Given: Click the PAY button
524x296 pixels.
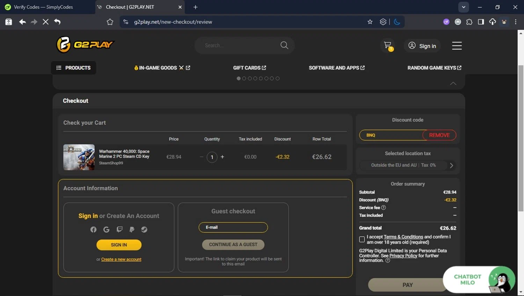Looking at the screenshot, I should (x=407, y=285).
